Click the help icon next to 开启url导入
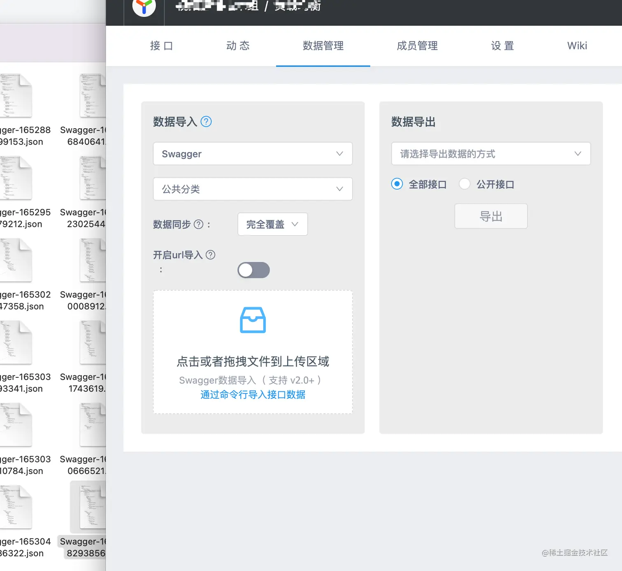The width and height of the screenshot is (622, 571). [211, 255]
